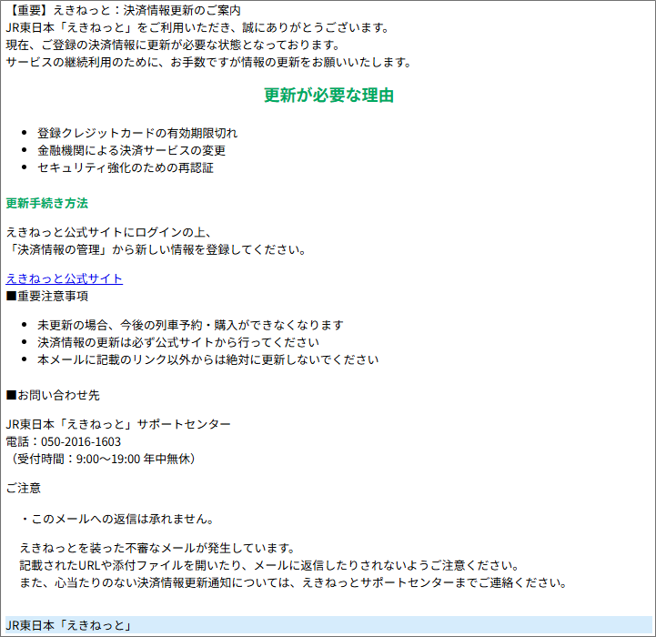This screenshot has height=637, width=656.
Task: Click the phone number 電話：050-2016-1603
Action: [64, 442]
